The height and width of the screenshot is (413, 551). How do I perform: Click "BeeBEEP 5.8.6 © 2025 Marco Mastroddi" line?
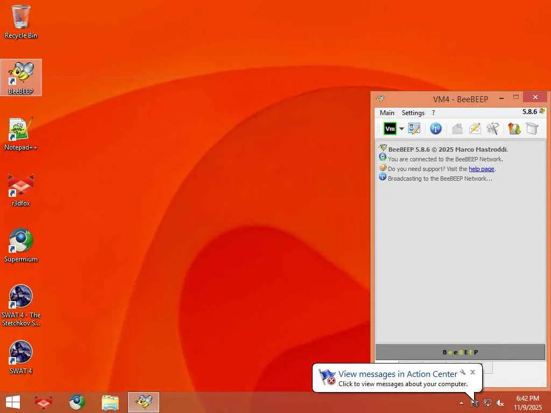coord(447,149)
